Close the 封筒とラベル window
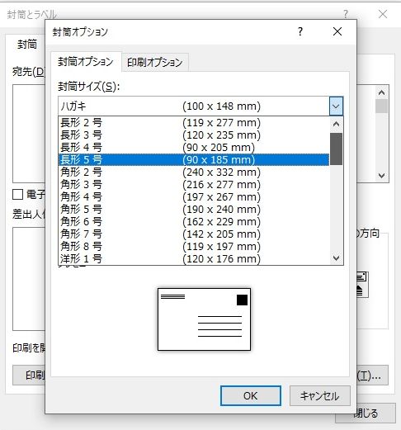Screen dimensions: 401x430 pyautogui.click(x=383, y=14)
